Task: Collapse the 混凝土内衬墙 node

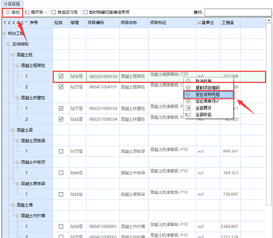Action: (x=17, y=216)
